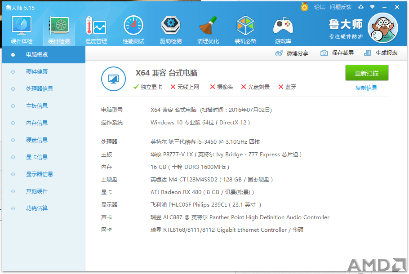409x274 pixels.
Task: Click monitor value Philips 239CL
Action: [x=205, y=205]
